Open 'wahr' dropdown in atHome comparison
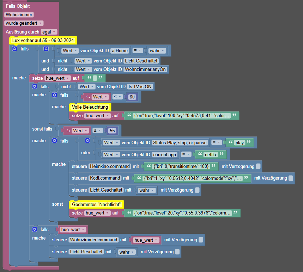The height and width of the screenshot is (272, 303). [x=157, y=51]
